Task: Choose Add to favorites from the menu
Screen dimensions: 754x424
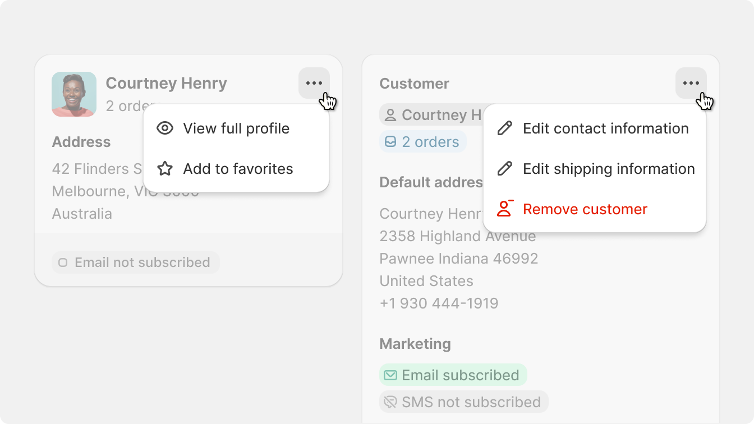Action: pos(238,169)
